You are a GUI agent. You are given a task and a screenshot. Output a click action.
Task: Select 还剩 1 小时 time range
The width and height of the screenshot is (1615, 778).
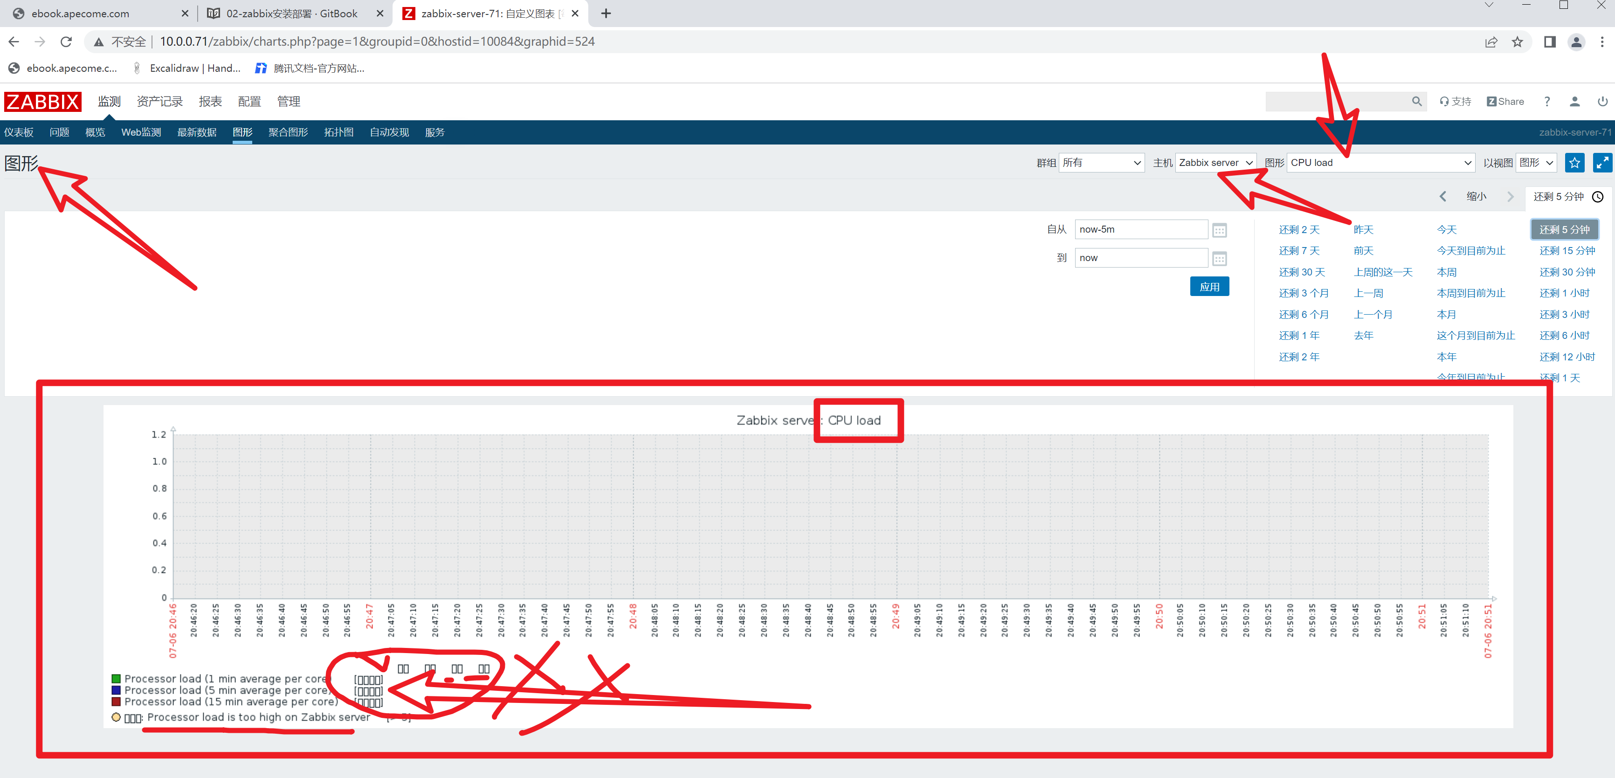pyautogui.click(x=1565, y=293)
